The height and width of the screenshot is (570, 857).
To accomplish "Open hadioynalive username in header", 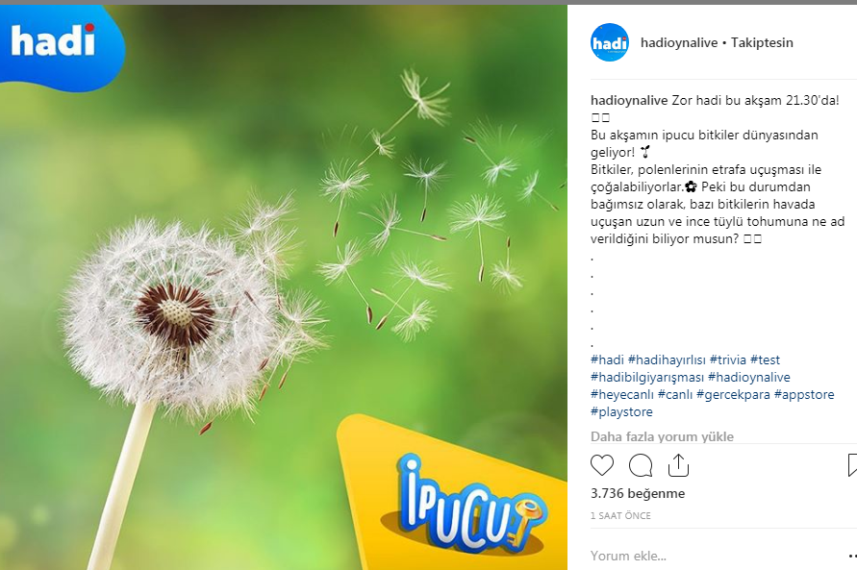I will (x=679, y=42).
